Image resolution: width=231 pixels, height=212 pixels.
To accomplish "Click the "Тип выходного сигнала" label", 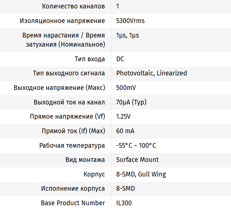I will coord(69,73).
